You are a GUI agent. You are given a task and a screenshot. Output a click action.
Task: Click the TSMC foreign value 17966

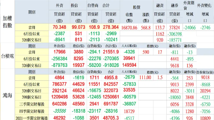59,52
